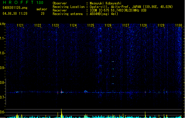The width and height of the screenshot is (185, 118).
Task: Click the 0.8 kHz frequency label
Action: coord(2,83)
